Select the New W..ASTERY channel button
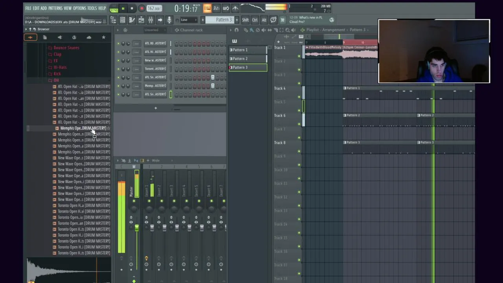 tap(155, 60)
